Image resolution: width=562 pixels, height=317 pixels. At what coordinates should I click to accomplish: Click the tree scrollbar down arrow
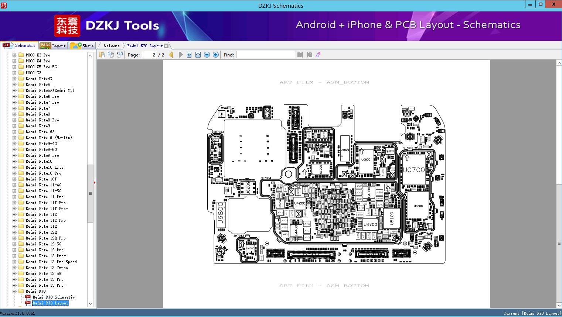click(x=90, y=304)
